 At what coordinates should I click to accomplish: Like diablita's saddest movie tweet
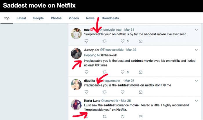[122, 92]
